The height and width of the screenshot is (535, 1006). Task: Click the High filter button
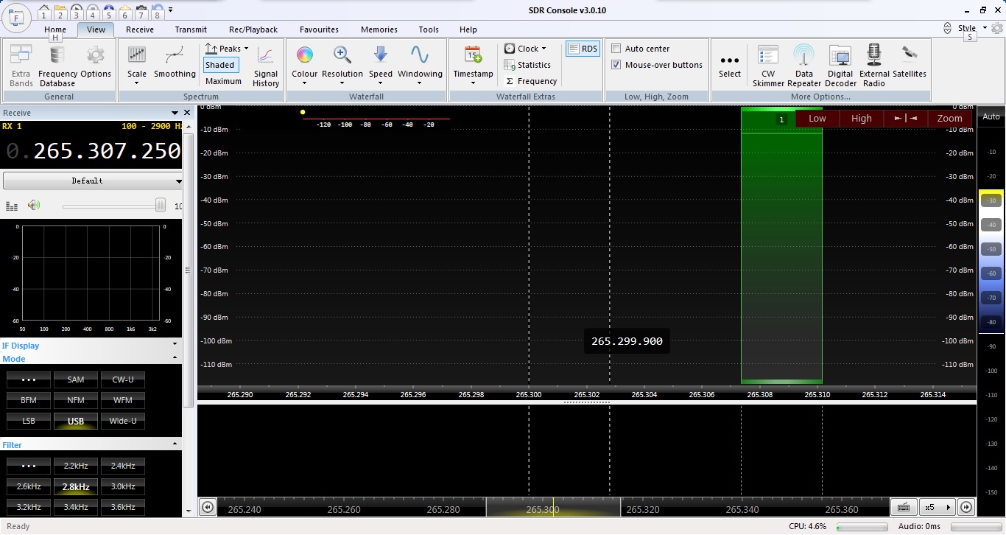[x=861, y=118]
